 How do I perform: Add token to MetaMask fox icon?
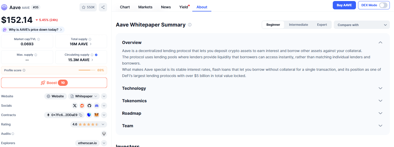[96, 115]
